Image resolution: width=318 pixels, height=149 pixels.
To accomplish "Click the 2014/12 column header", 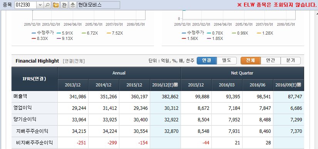I will coord(104,85).
